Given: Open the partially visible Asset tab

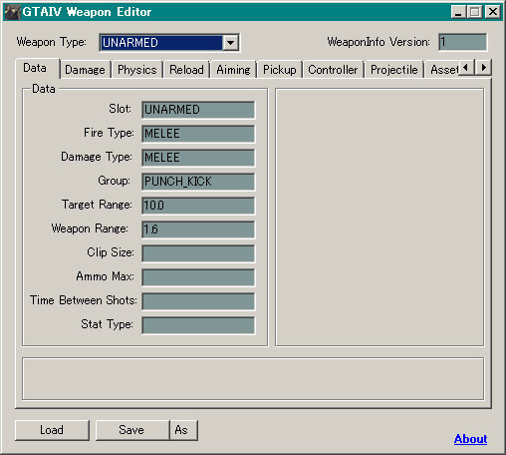Looking at the screenshot, I should [442, 70].
